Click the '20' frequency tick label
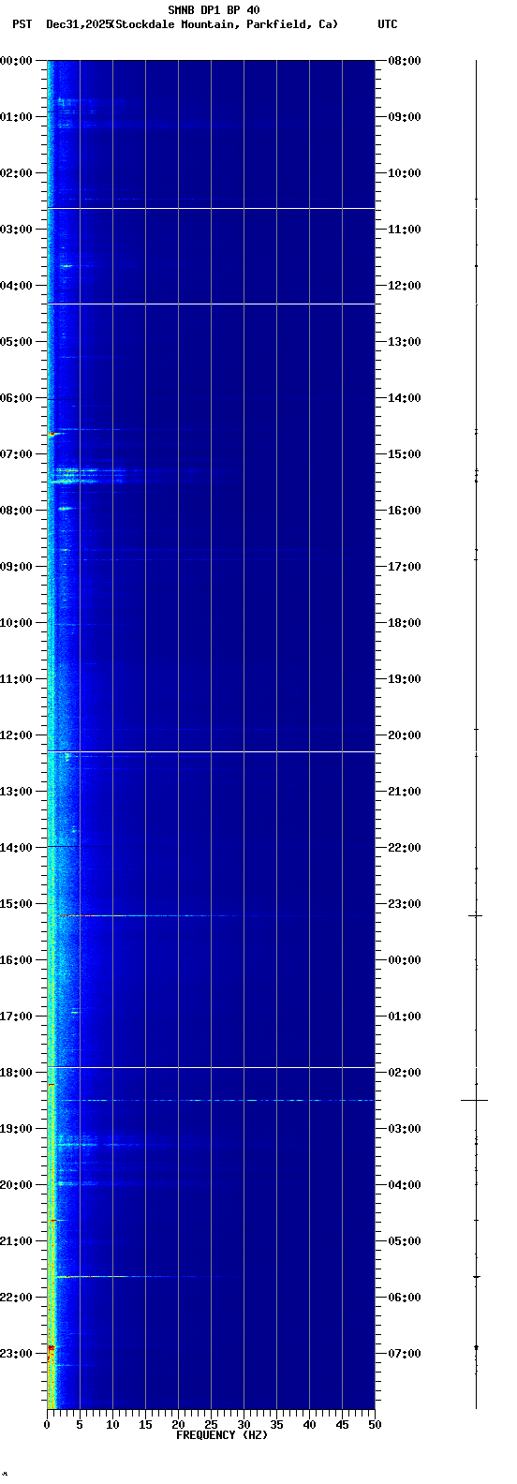Screen dimensions: 517x1484 point(178,1425)
